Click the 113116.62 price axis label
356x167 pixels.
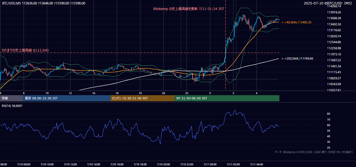334,30
